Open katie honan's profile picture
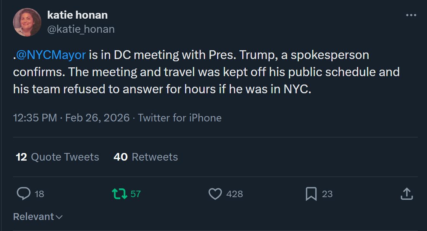427x231 pixels. point(27,22)
